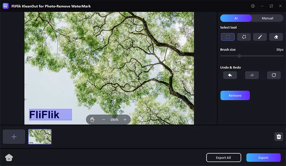The width and height of the screenshot is (286, 166).
Task: Select the tree photo thumbnail
Action: (40, 137)
